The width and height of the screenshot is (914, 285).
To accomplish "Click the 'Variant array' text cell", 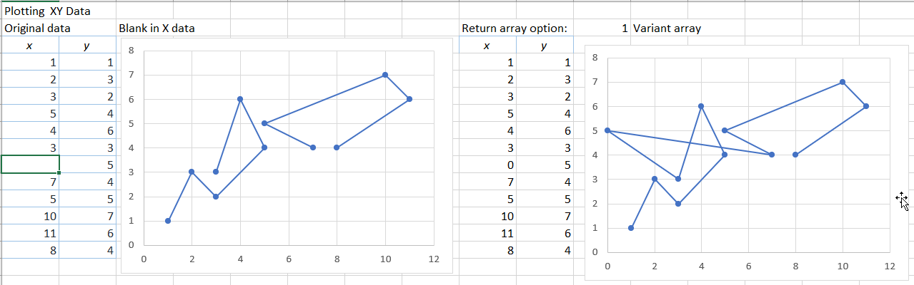I will (x=667, y=28).
